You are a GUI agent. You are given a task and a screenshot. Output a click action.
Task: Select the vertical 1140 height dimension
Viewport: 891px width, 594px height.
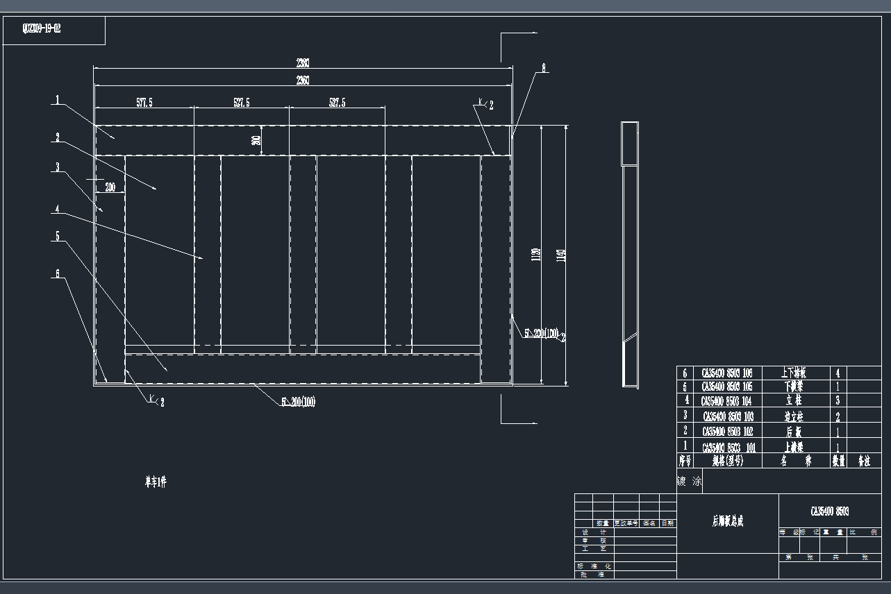click(x=562, y=255)
